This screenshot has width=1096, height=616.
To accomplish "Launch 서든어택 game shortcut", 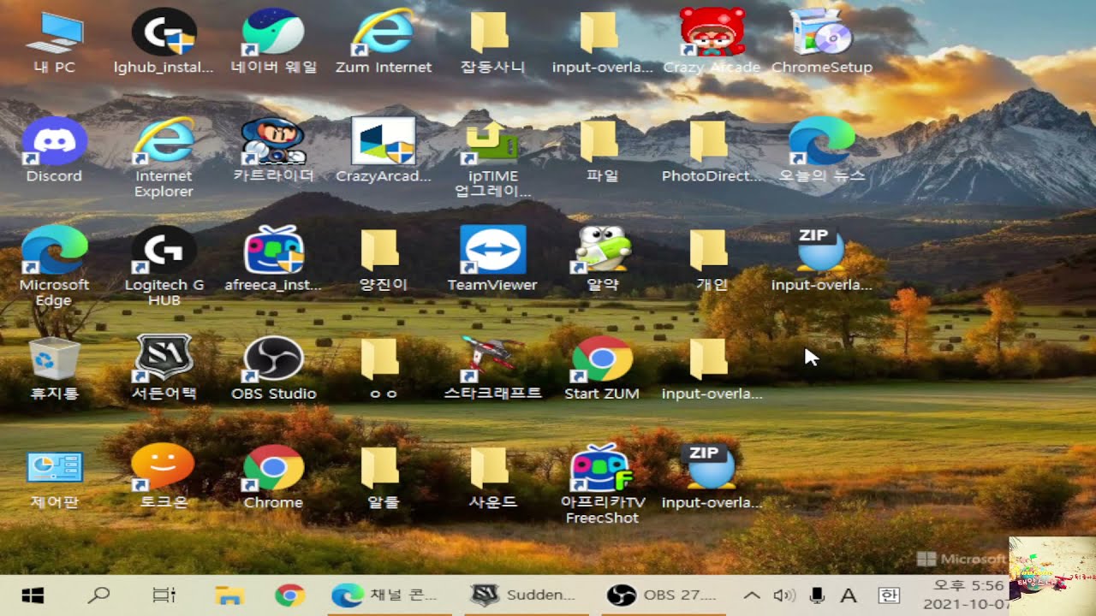I will [164, 370].
